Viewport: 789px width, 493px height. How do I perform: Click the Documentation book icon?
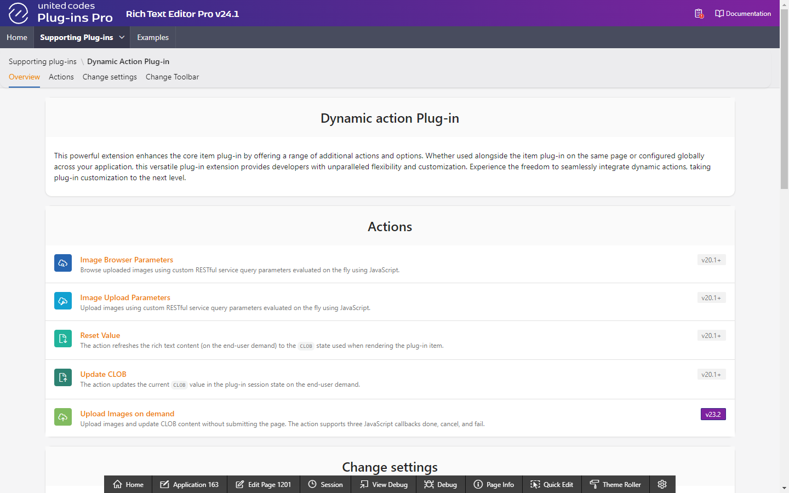(719, 14)
